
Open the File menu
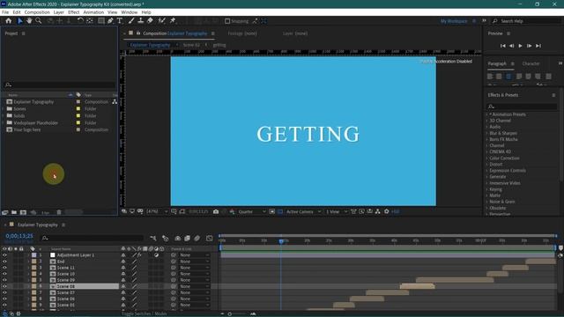coord(5,12)
